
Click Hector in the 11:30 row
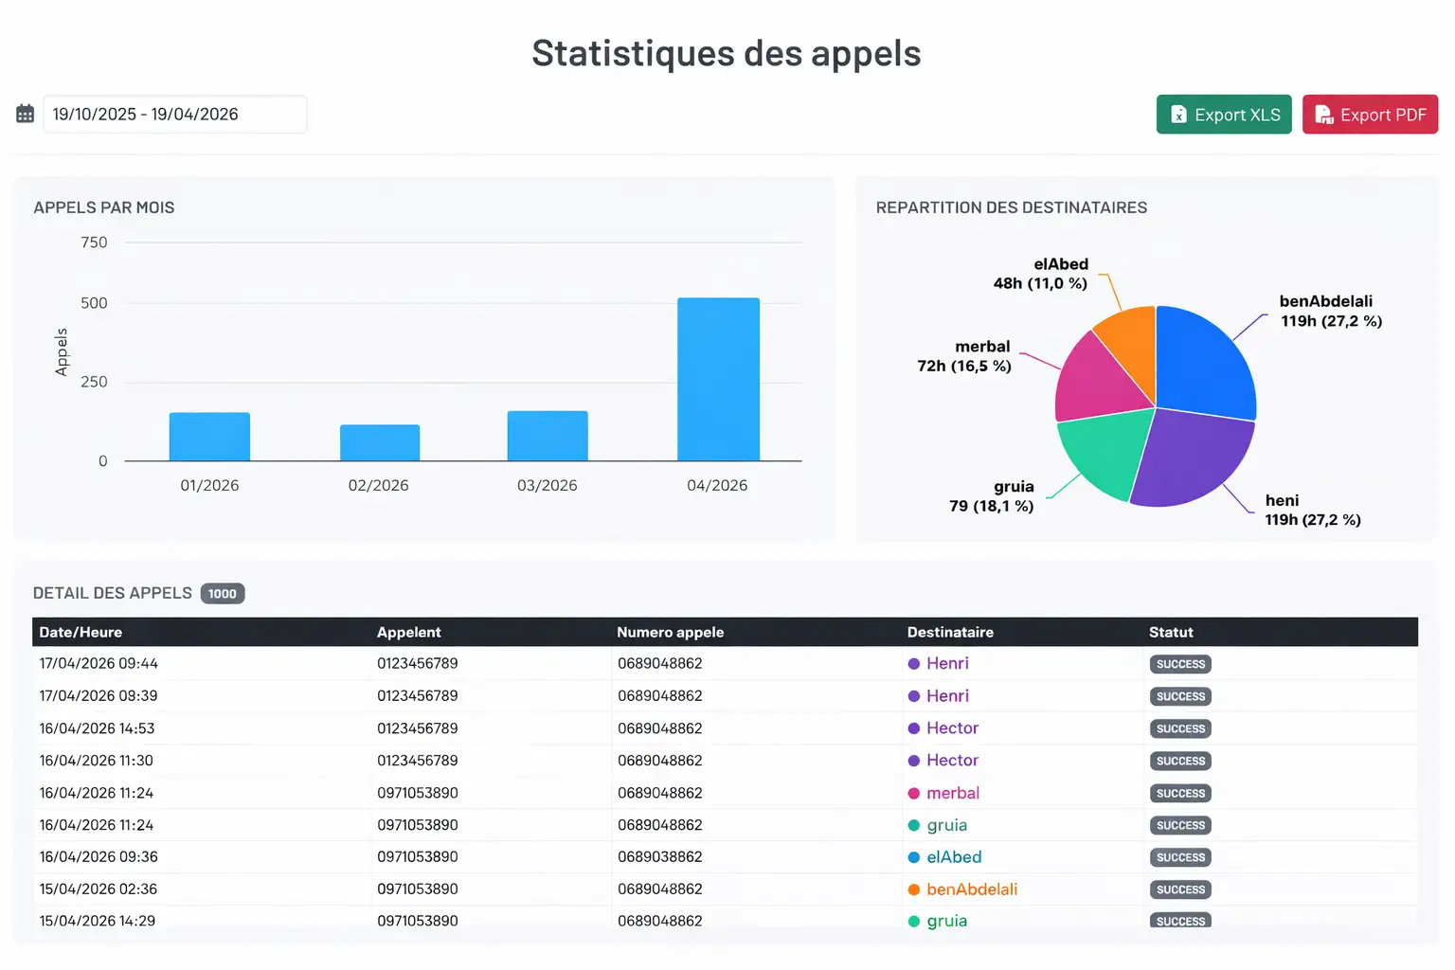pos(952,760)
